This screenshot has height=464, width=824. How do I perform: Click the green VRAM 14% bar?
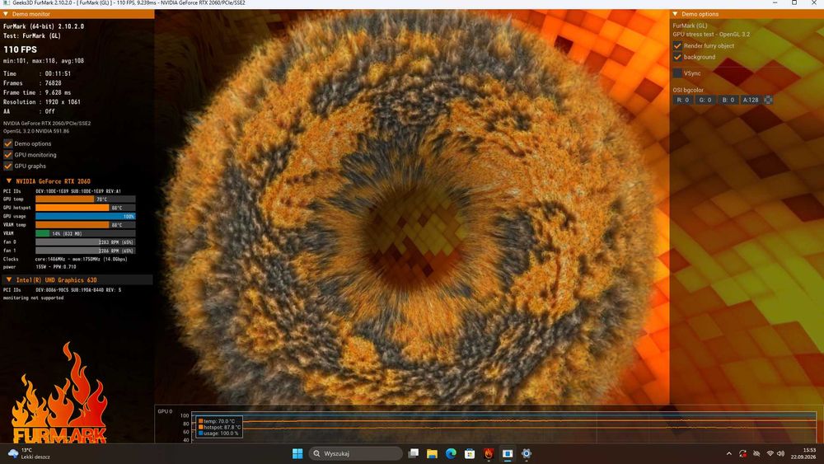click(85, 233)
